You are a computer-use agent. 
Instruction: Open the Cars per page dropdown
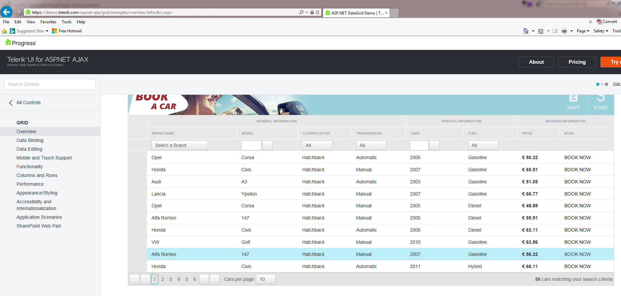tap(266, 279)
